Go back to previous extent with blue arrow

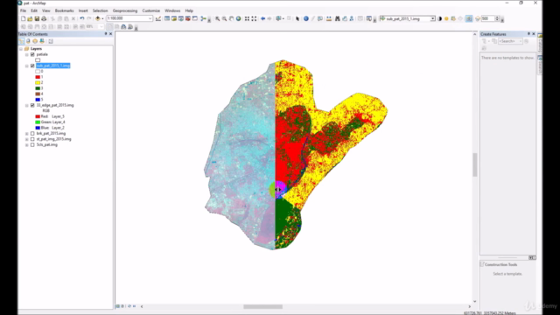[x=262, y=18]
